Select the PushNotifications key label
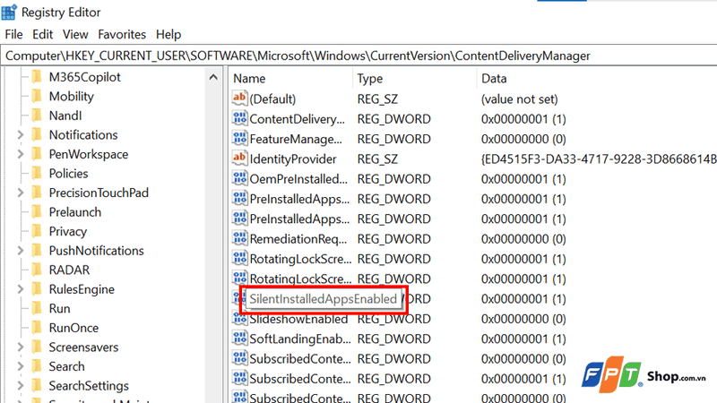This screenshot has width=717, height=403. coord(96,251)
